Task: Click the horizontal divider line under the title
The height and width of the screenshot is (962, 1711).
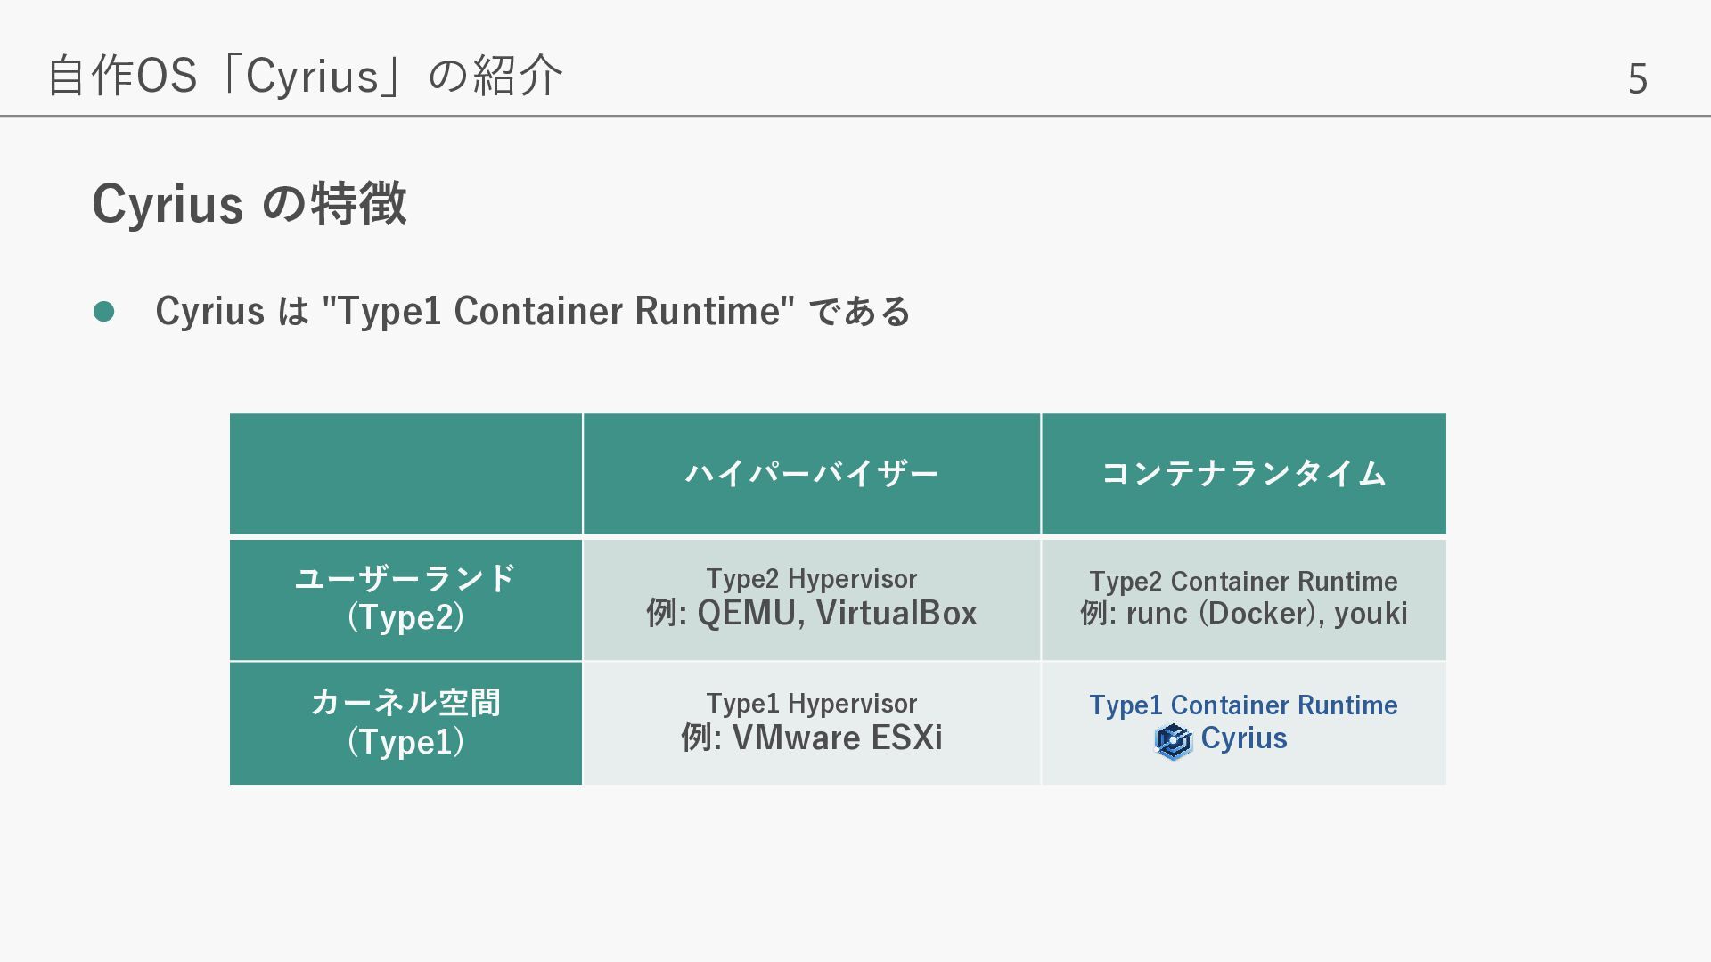Action: [855, 116]
